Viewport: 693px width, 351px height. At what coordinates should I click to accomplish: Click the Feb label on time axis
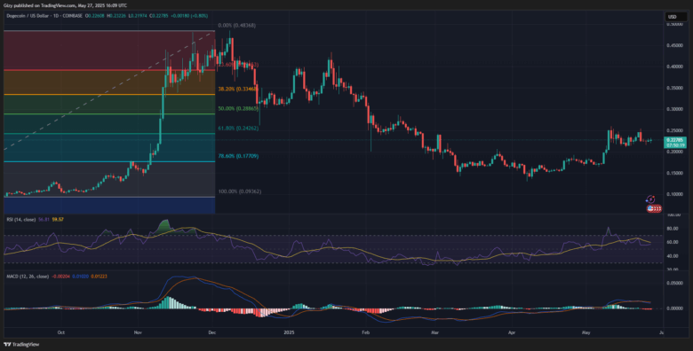pos(365,331)
